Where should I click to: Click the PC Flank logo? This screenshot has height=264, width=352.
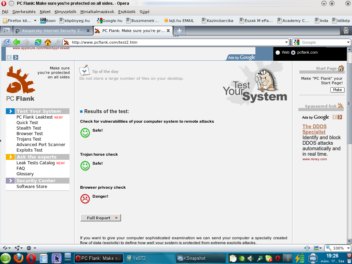point(20,84)
